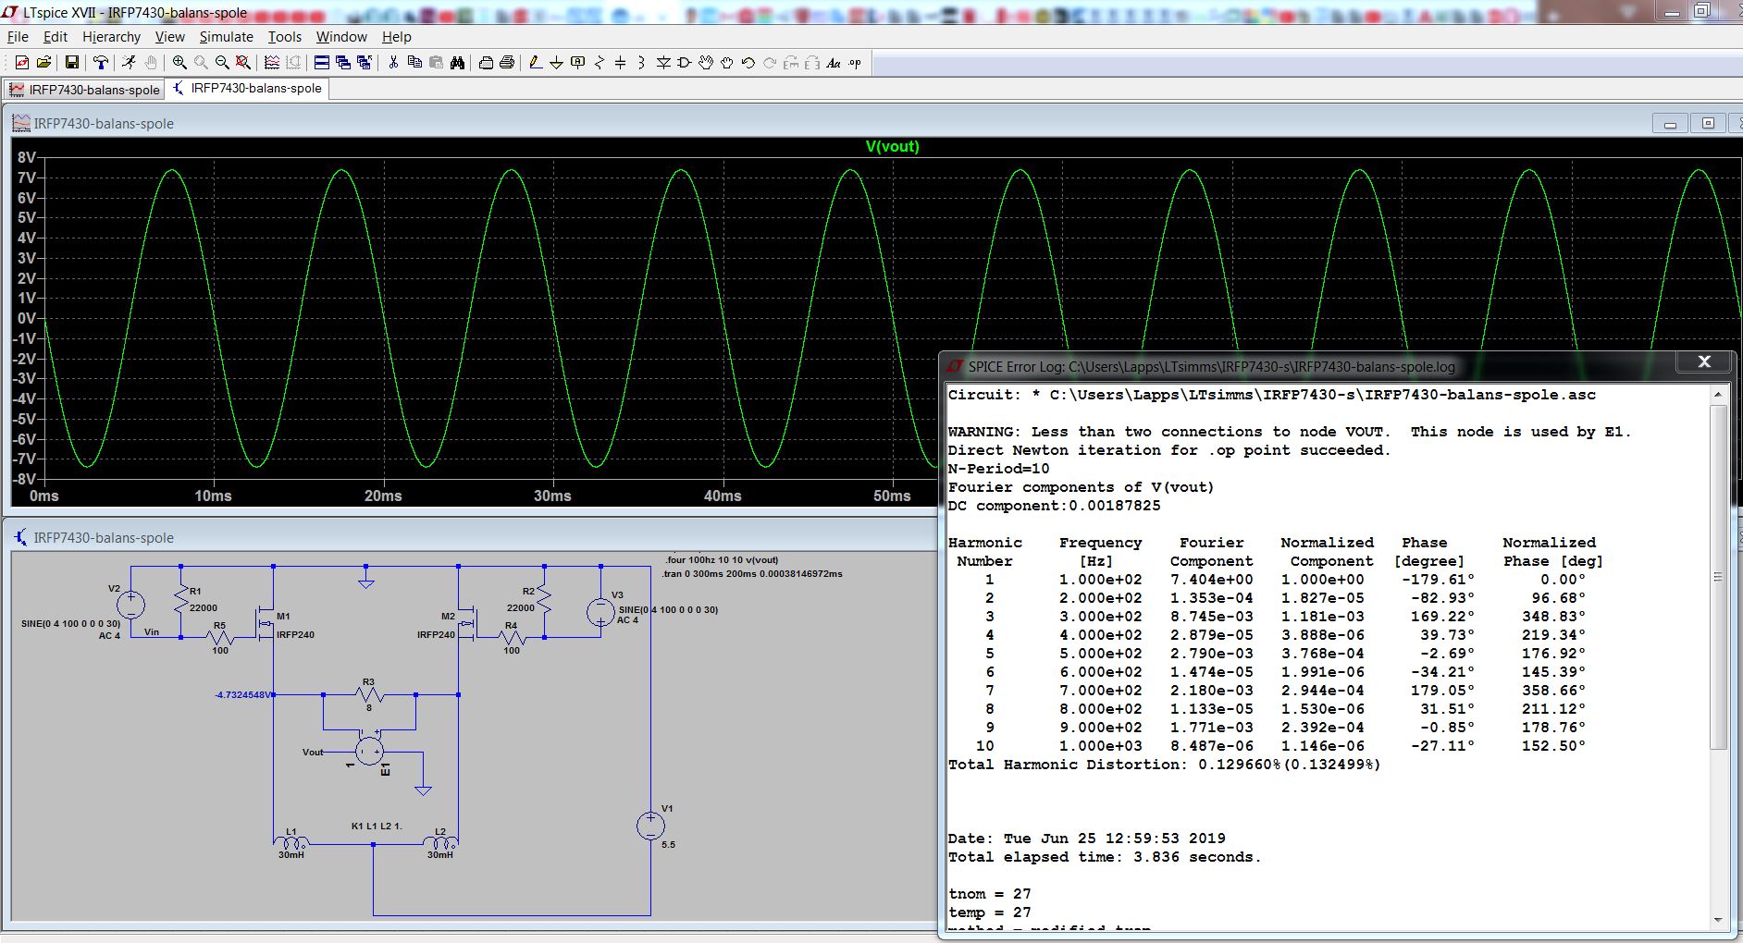This screenshot has height=943, width=1743.
Task: Click the Total Harmonic Distortion line
Action: click(x=1164, y=765)
